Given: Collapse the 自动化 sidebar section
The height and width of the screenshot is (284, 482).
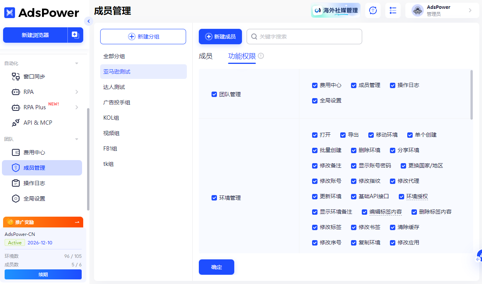Looking at the screenshot, I should click(76, 63).
